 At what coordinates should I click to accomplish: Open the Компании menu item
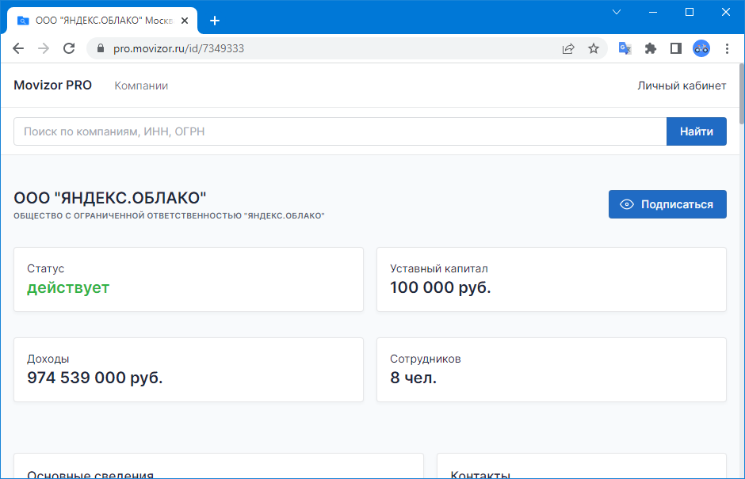(x=141, y=86)
